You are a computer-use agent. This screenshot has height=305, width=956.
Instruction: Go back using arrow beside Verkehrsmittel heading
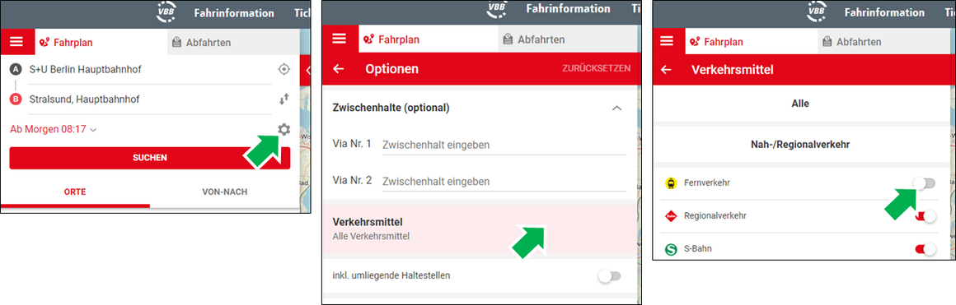666,70
